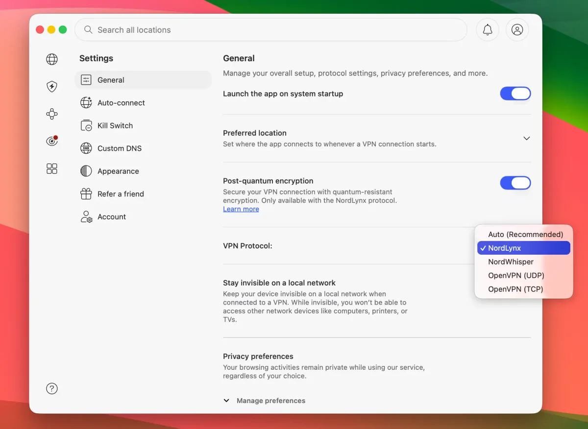Click the Preferred location heading

coord(255,133)
